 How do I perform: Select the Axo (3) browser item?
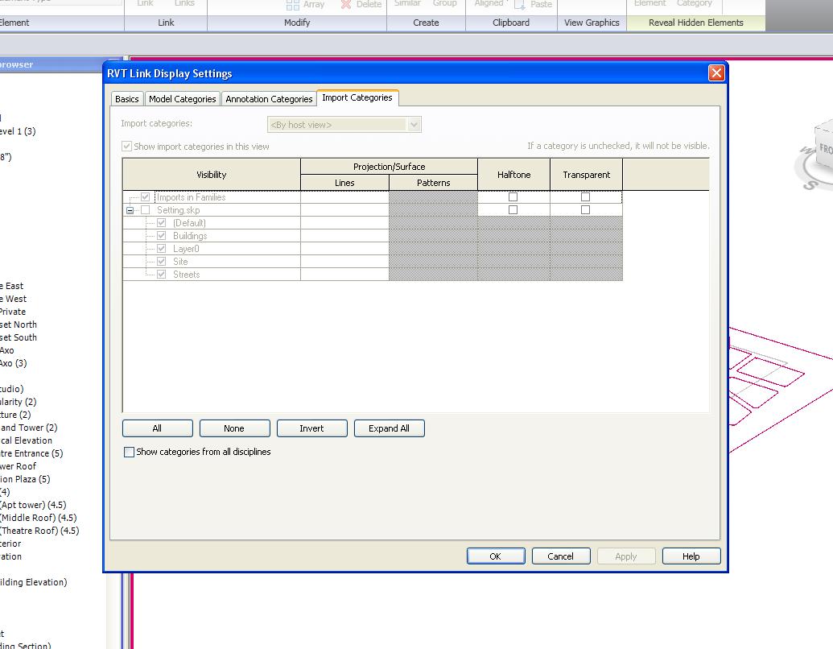14,363
